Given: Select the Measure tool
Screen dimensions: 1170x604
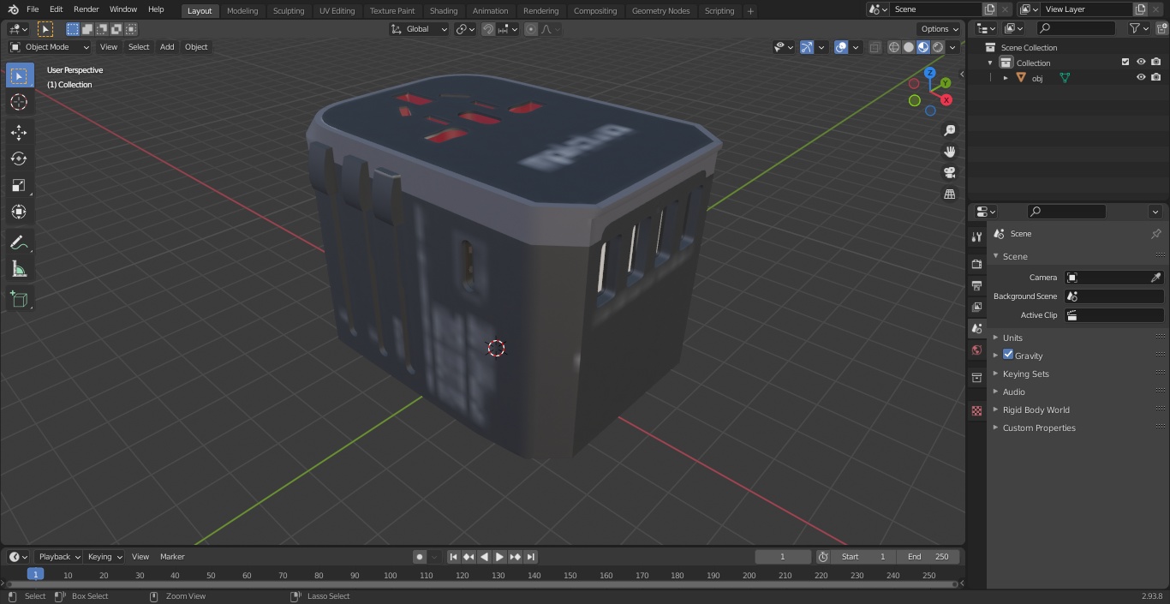Looking at the screenshot, I should point(19,269).
